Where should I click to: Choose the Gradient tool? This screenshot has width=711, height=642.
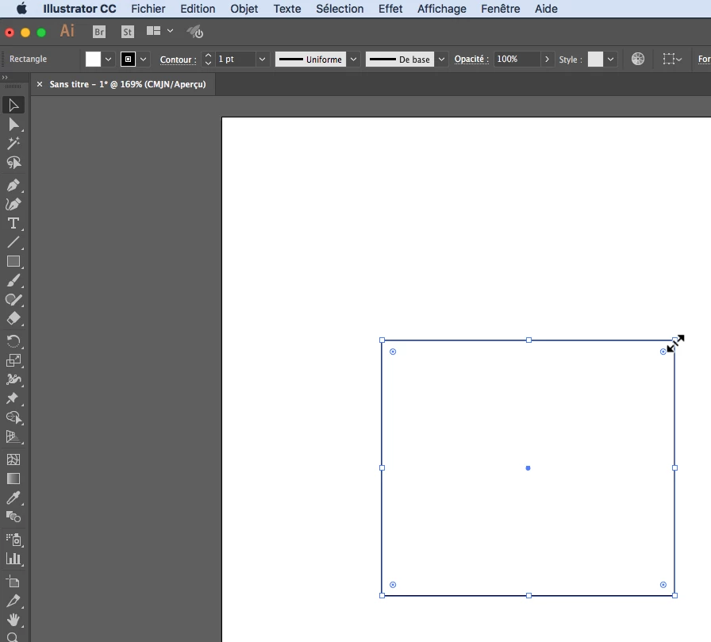[13, 479]
